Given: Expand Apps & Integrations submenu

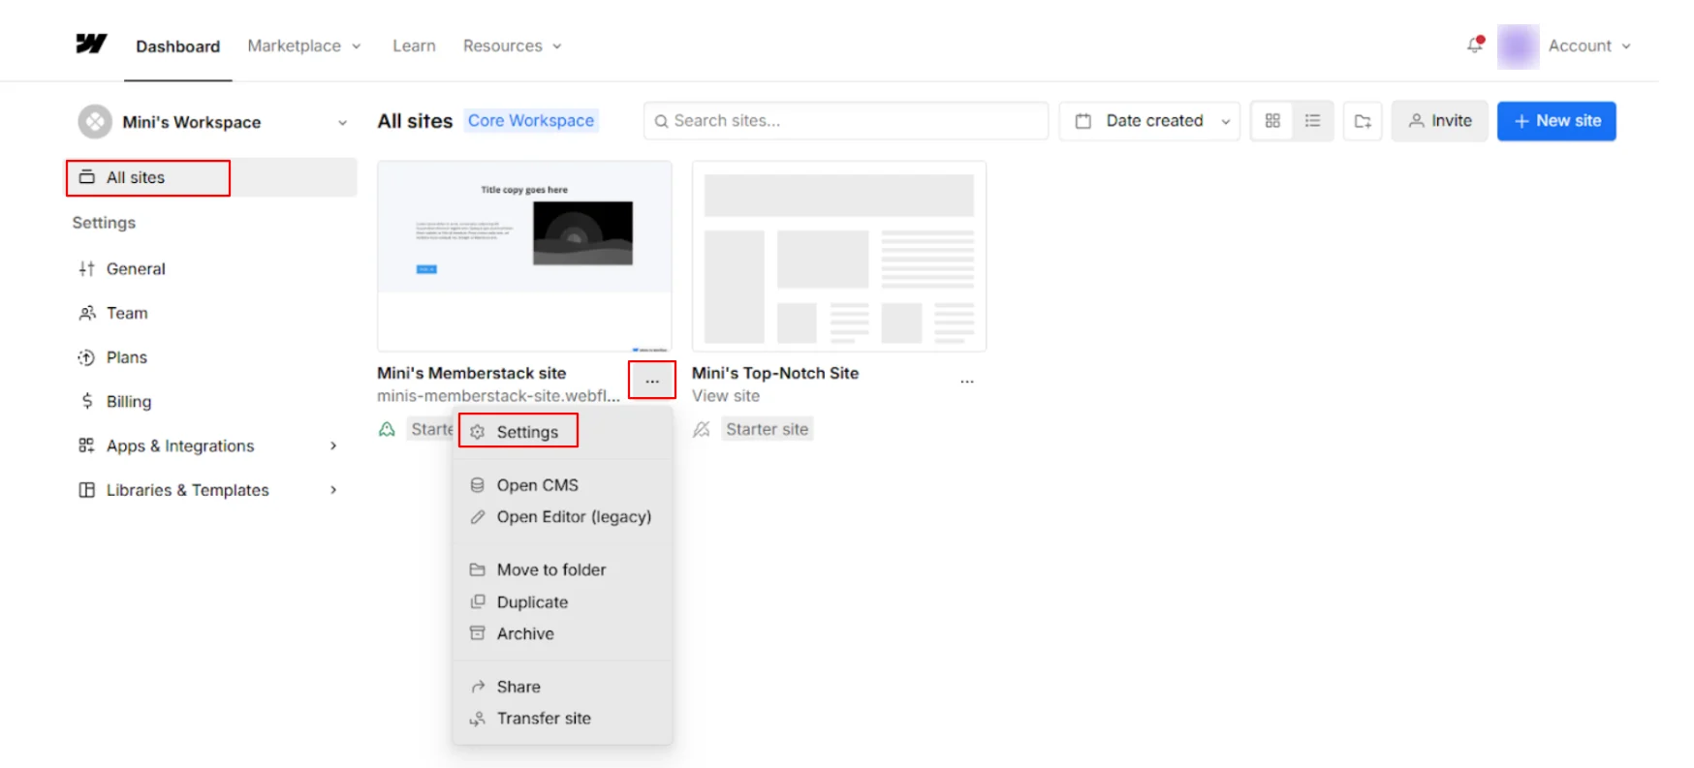Looking at the screenshot, I should pyautogui.click(x=333, y=445).
